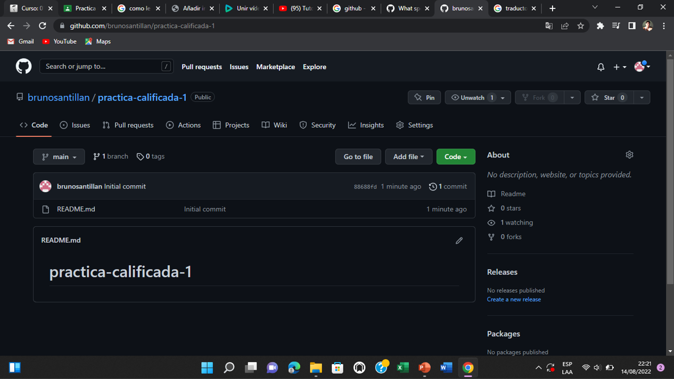The image size is (674, 379).
Task: Click the Go to file button
Action: [358, 156]
